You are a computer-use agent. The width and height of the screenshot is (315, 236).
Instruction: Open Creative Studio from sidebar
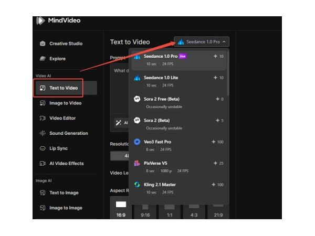click(66, 44)
